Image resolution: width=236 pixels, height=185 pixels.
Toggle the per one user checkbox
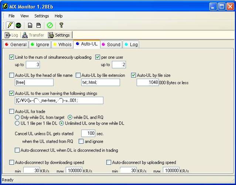pos(98,57)
